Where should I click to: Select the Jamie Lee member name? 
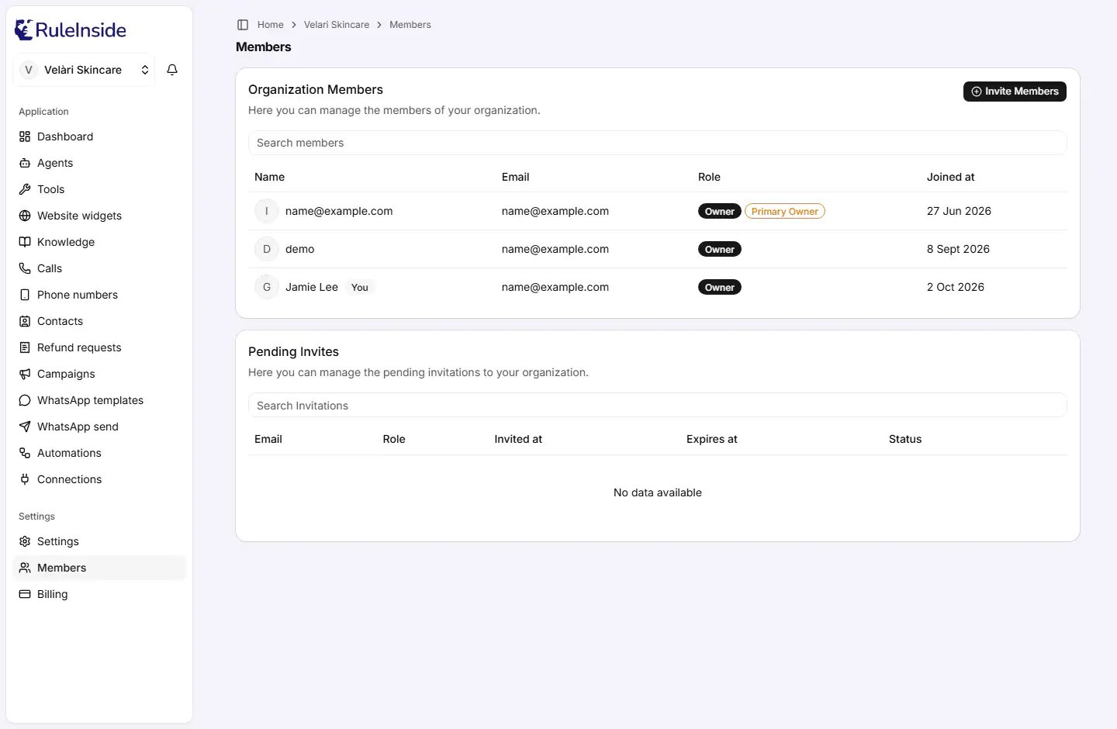point(312,287)
